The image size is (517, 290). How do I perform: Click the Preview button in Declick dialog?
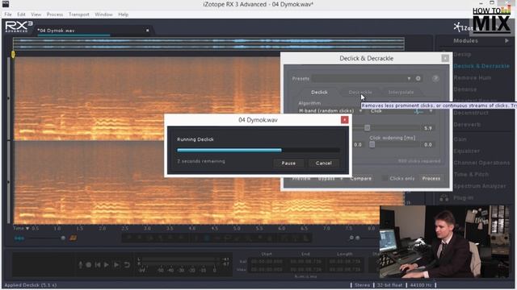pyautogui.click(x=301, y=179)
